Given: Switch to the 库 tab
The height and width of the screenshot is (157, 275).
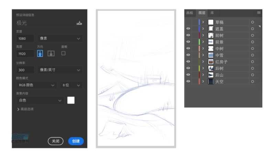Looking at the screenshot, I should click(x=212, y=13).
